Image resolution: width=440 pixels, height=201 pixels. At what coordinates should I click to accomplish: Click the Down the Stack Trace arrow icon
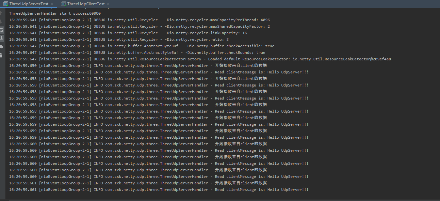tap(2, 21)
